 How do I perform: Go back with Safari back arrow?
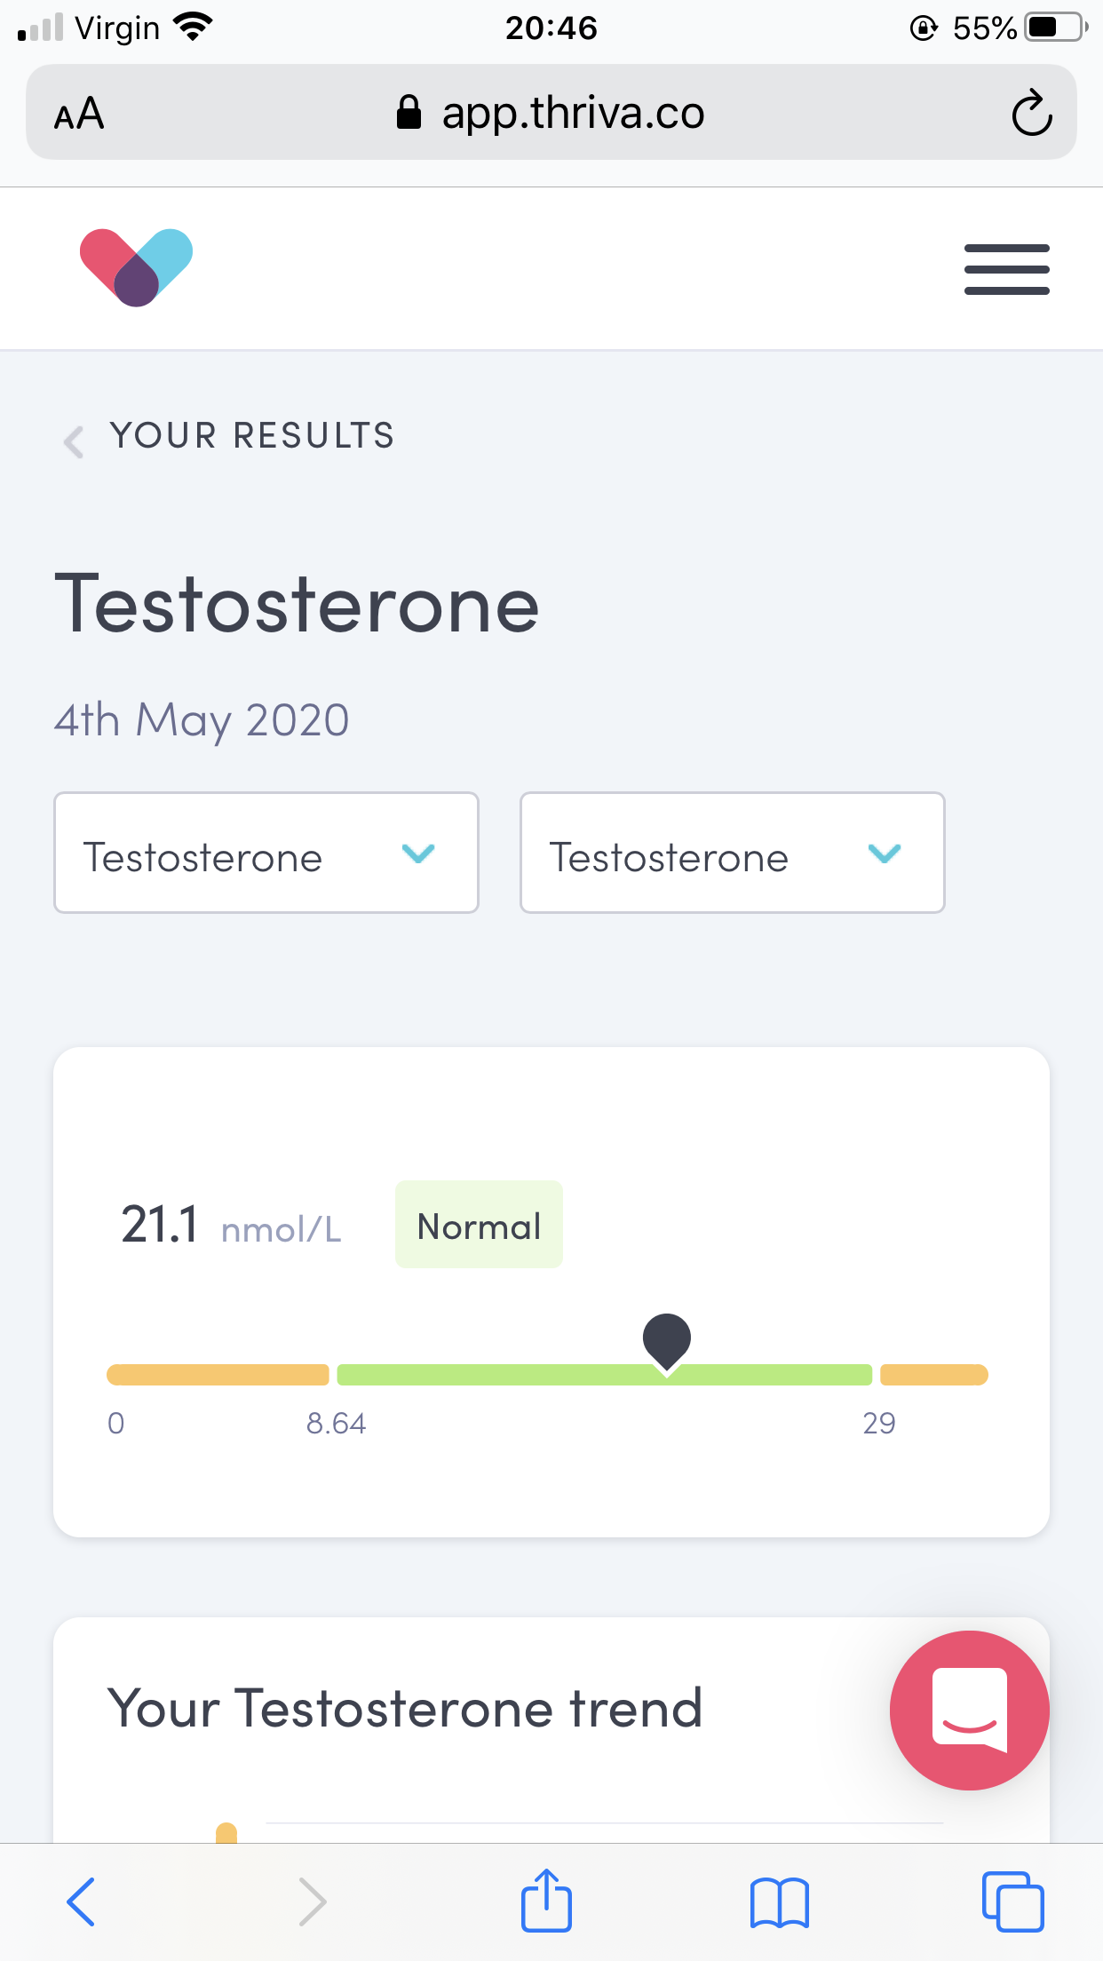click(x=81, y=1901)
